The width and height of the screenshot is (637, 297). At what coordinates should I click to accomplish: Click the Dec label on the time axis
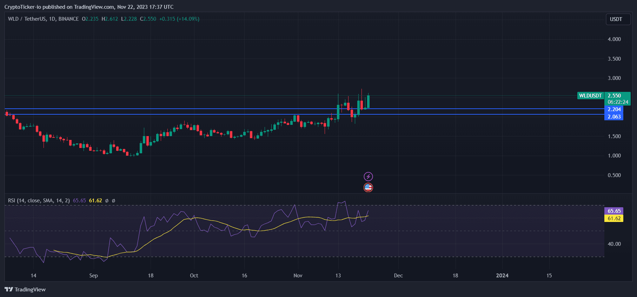(398, 275)
